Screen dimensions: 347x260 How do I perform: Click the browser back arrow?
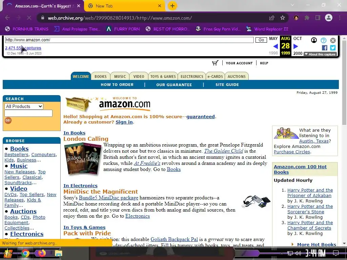[7, 18]
